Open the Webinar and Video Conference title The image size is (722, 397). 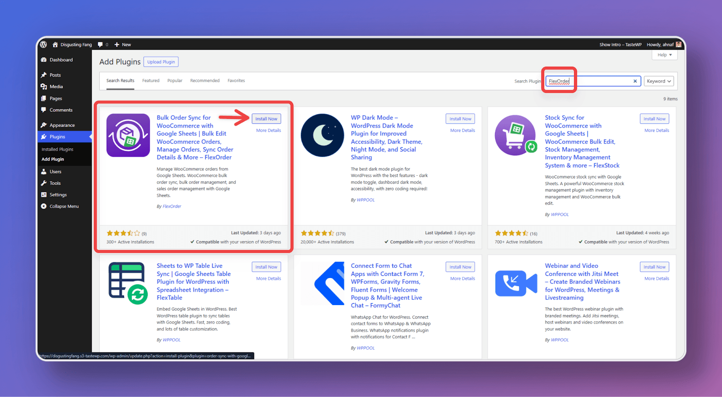coord(583,282)
